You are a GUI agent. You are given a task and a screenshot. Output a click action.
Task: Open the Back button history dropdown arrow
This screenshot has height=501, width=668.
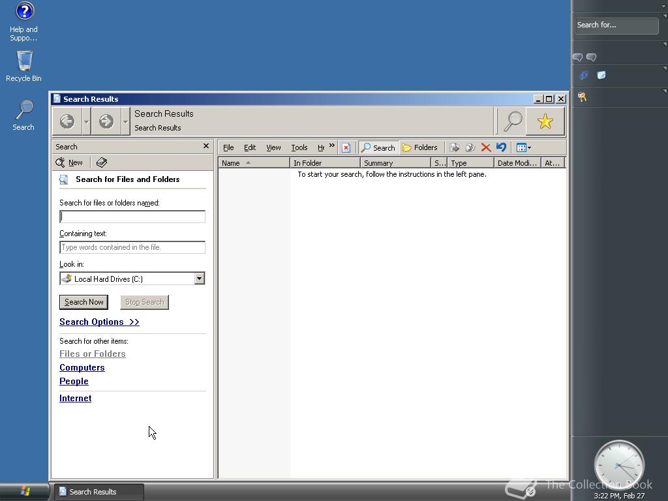click(x=86, y=121)
